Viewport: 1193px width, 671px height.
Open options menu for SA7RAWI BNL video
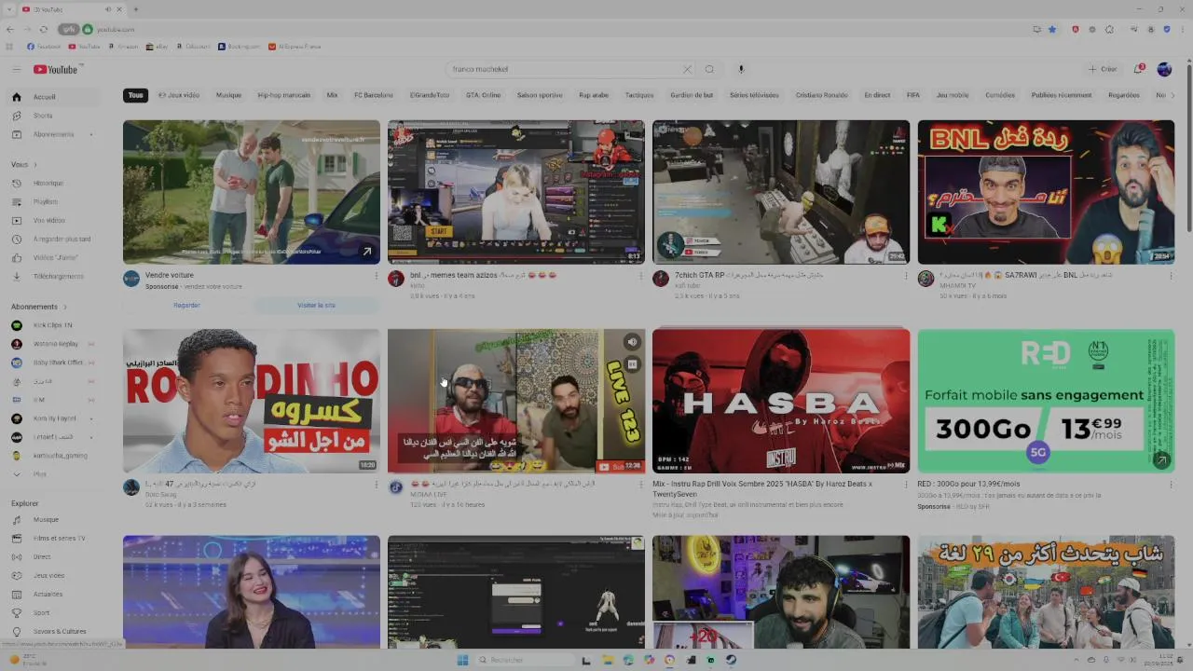pos(1171,276)
